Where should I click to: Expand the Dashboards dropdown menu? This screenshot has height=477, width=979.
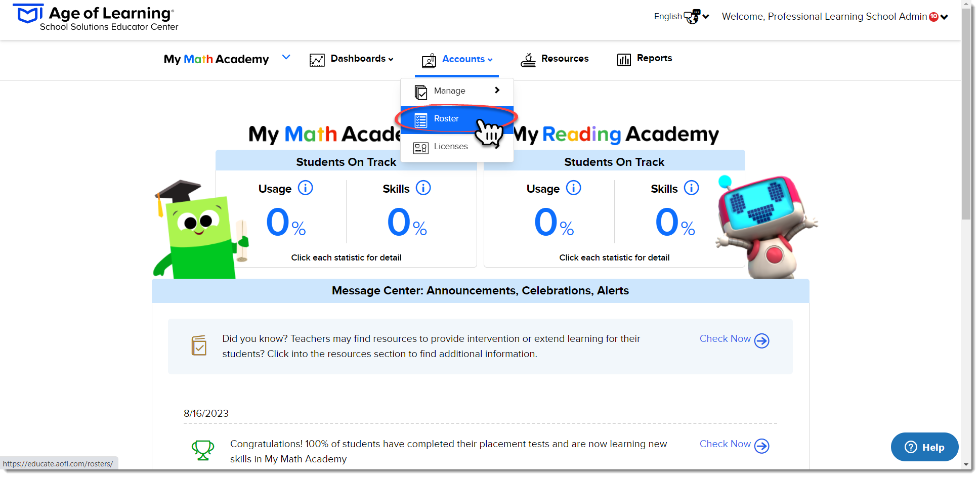[x=362, y=59]
